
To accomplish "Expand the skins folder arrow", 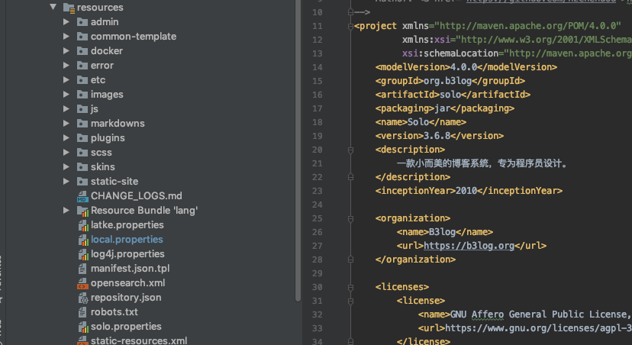I will click(66, 167).
